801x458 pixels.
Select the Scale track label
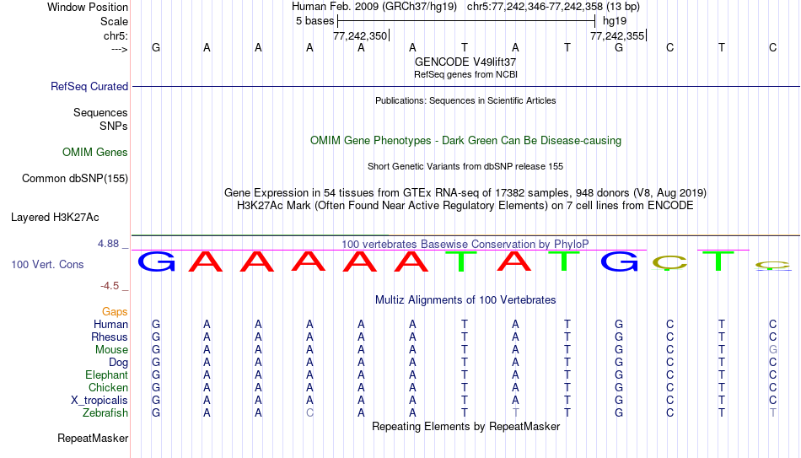point(114,21)
